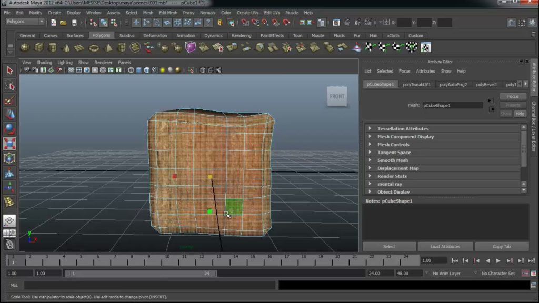Click Load Attributes button
Image resolution: width=539 pixels, height=303 pixels.
coord(445,246)
